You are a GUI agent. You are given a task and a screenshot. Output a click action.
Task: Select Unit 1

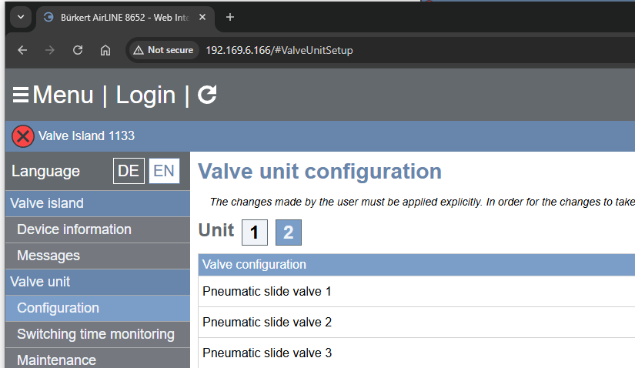click(x=255, y=233)
